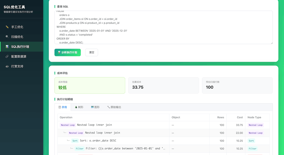Click the coffee icon beside 打赏支持

point(7,66)
